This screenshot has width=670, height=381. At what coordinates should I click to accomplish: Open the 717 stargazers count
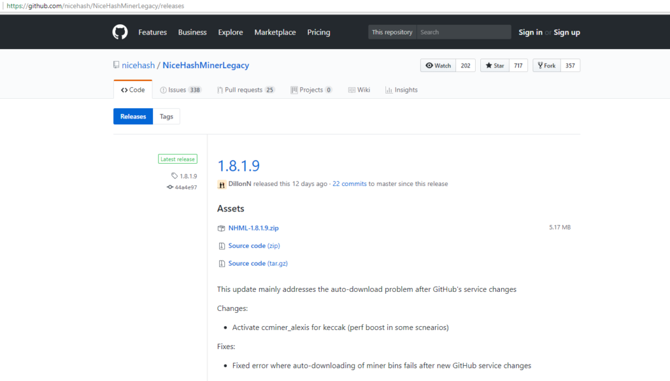tap(518, 65)
